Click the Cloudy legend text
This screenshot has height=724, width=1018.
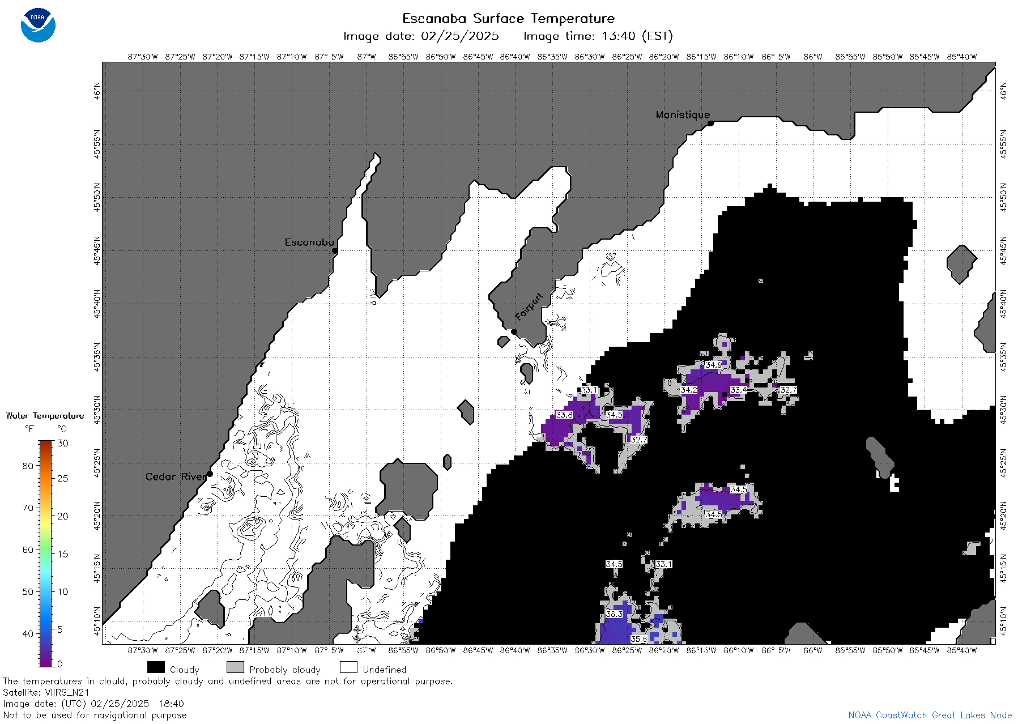[x=185, y=670]
